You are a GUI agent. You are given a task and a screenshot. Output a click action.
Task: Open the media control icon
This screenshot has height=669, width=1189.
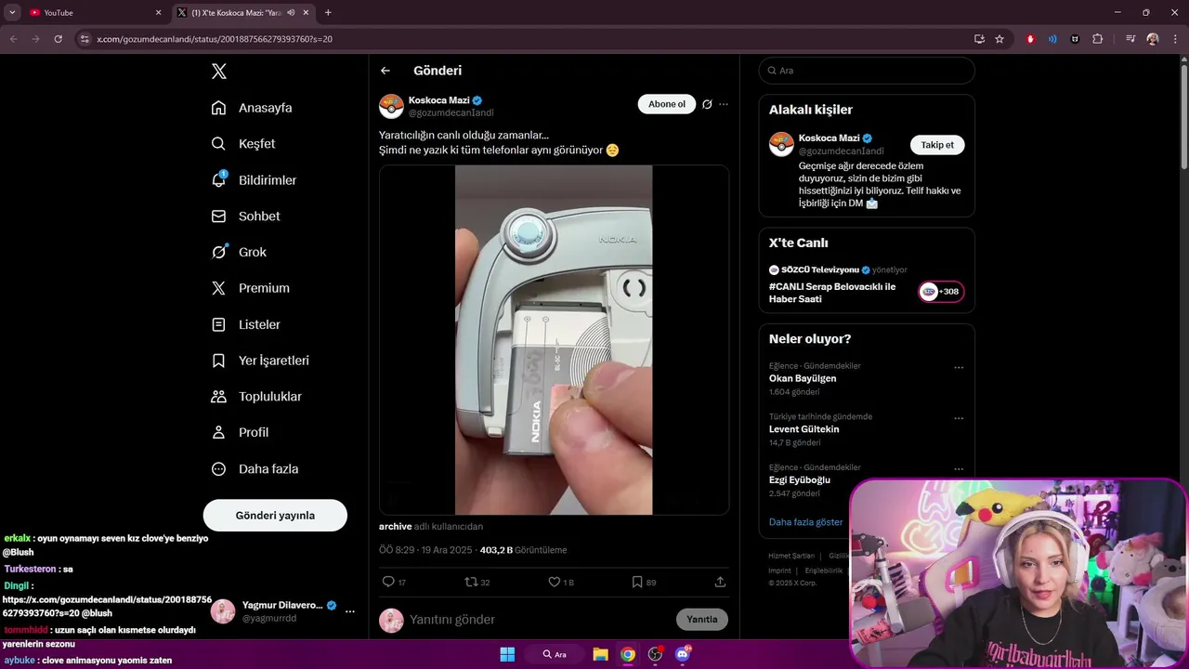(x=1130, y=39)
